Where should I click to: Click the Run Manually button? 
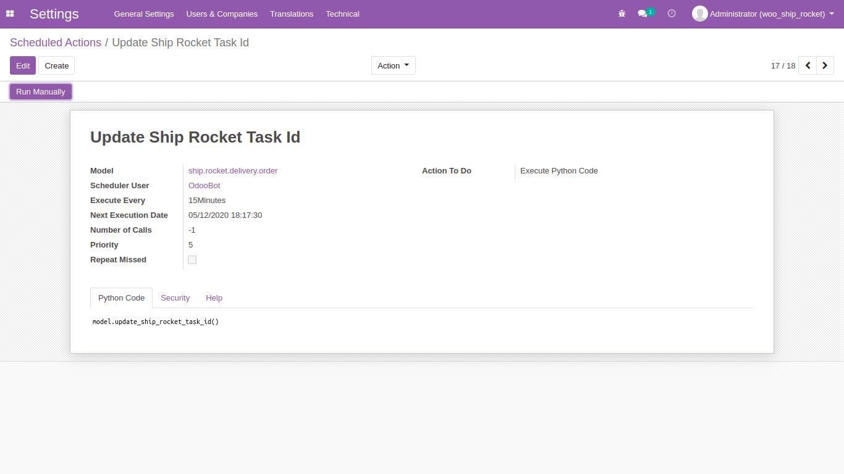tap(41, 91)
